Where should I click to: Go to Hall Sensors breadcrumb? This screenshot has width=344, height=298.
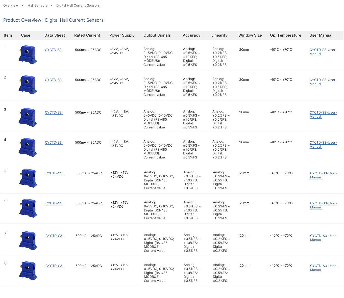tap(37, 5)
